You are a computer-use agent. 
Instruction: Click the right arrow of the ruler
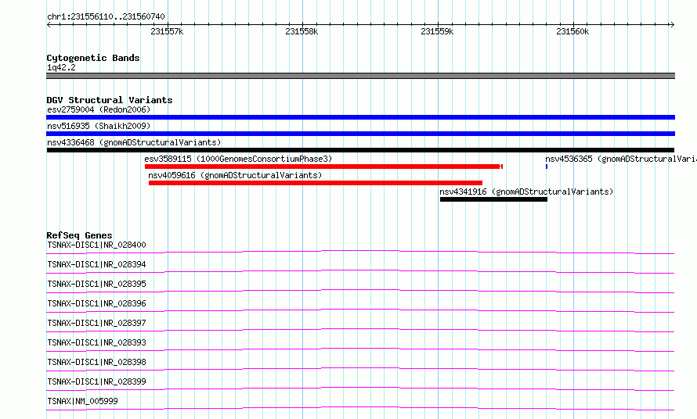(672, 24)
